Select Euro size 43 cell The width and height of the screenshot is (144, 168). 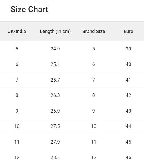tap(128, 111)
